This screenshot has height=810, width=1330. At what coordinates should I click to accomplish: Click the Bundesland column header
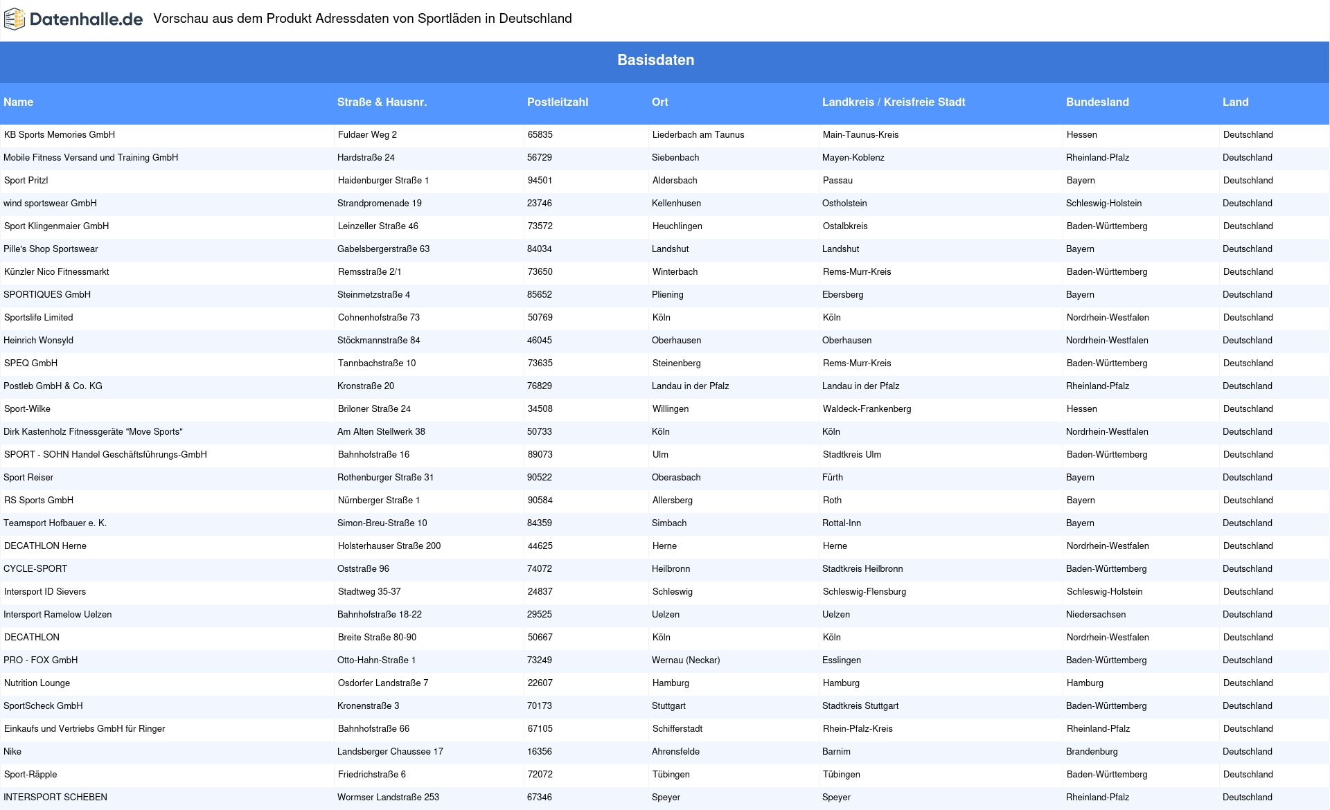tap(1097, 102)
